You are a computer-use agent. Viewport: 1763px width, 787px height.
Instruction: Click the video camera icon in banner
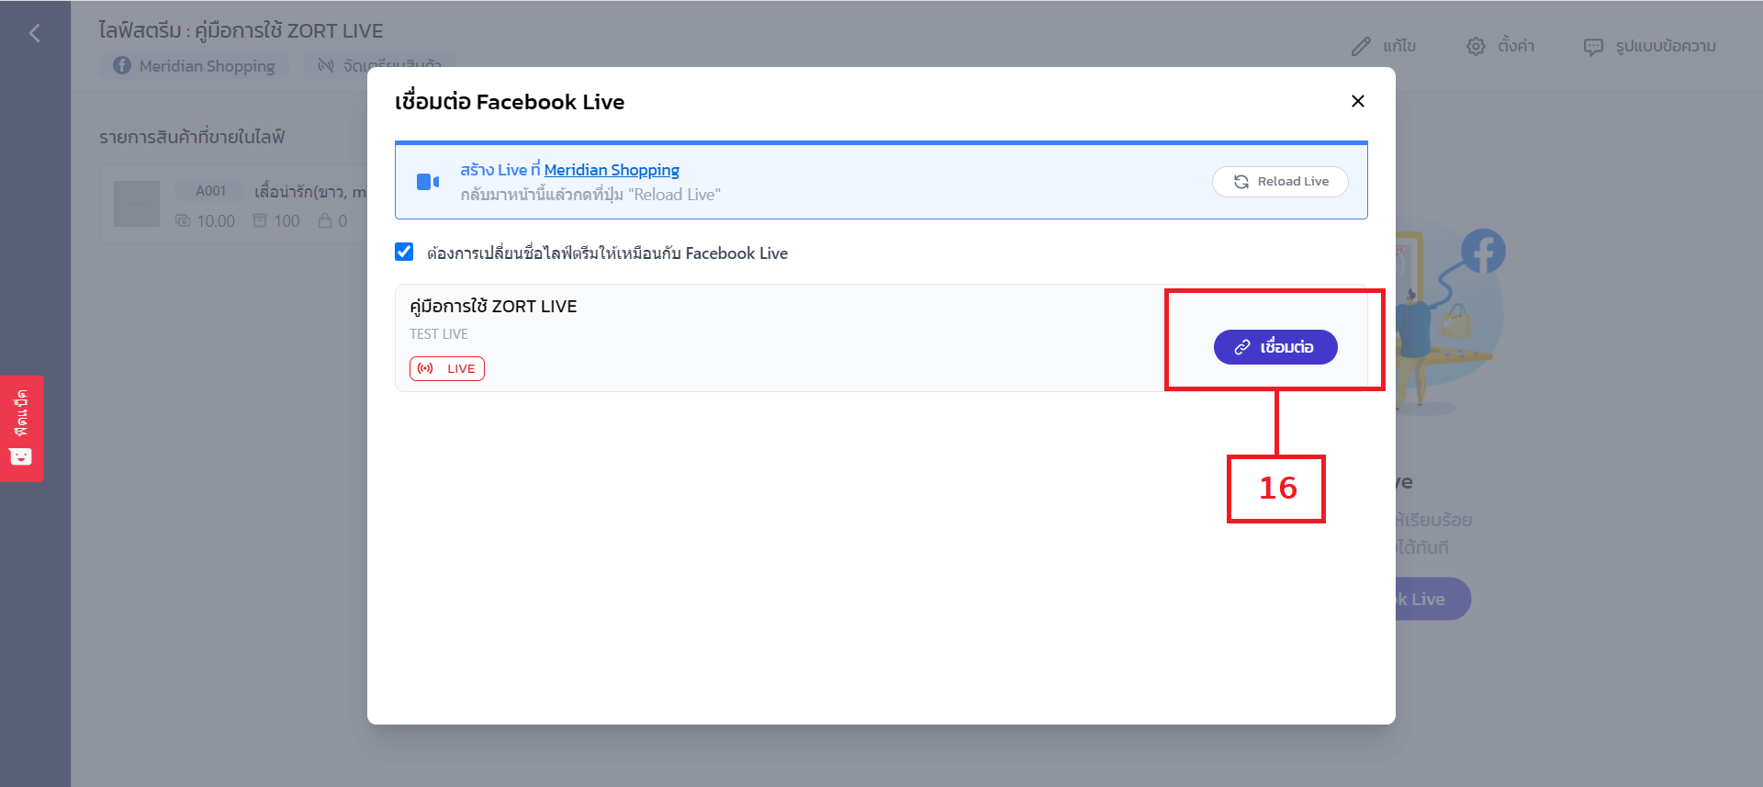(x=428, y=182)
